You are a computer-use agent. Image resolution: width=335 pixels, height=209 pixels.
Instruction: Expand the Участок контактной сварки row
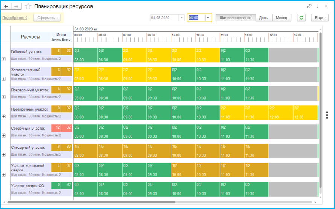pos(4,175)
